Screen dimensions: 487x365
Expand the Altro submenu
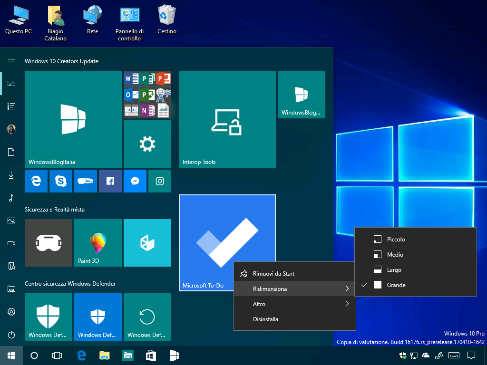pyautogui.click(x=294, y=304)
